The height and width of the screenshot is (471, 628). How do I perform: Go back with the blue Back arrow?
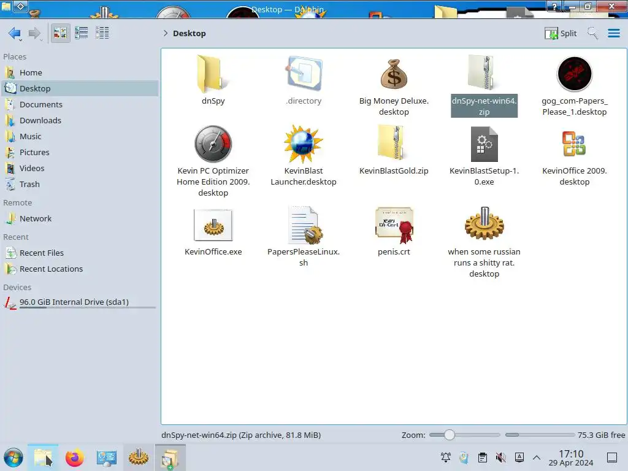[15, 33]
